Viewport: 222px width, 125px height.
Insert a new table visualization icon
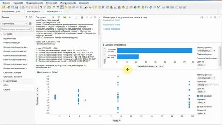click(100, 7)
